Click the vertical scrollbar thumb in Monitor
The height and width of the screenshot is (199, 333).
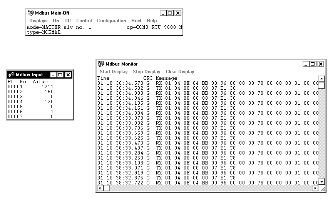[321, 85]
